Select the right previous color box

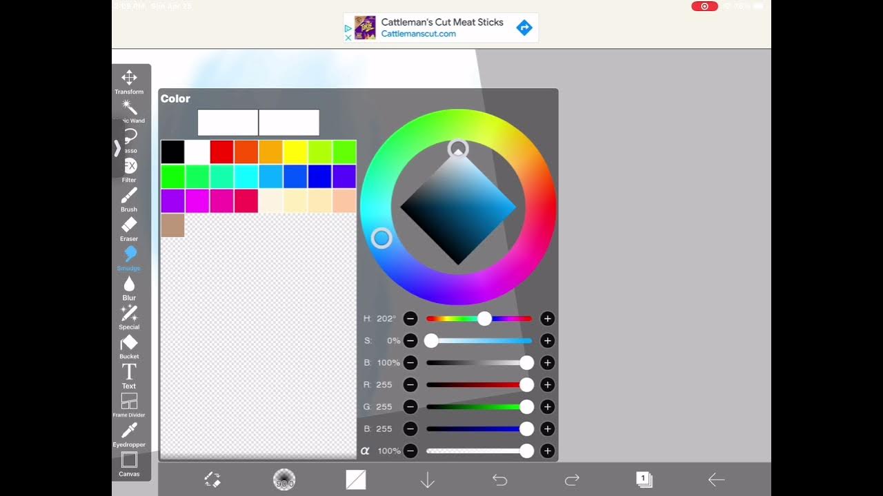click(289, 123)
